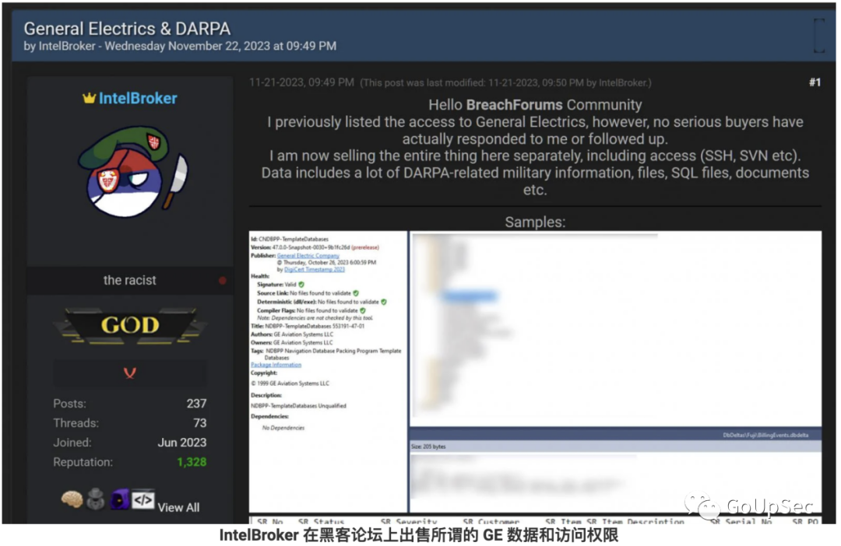The height and width of the screenshot is (546, 841).
Task: Click the brain award badge icon
Action: tap(71, 499)
